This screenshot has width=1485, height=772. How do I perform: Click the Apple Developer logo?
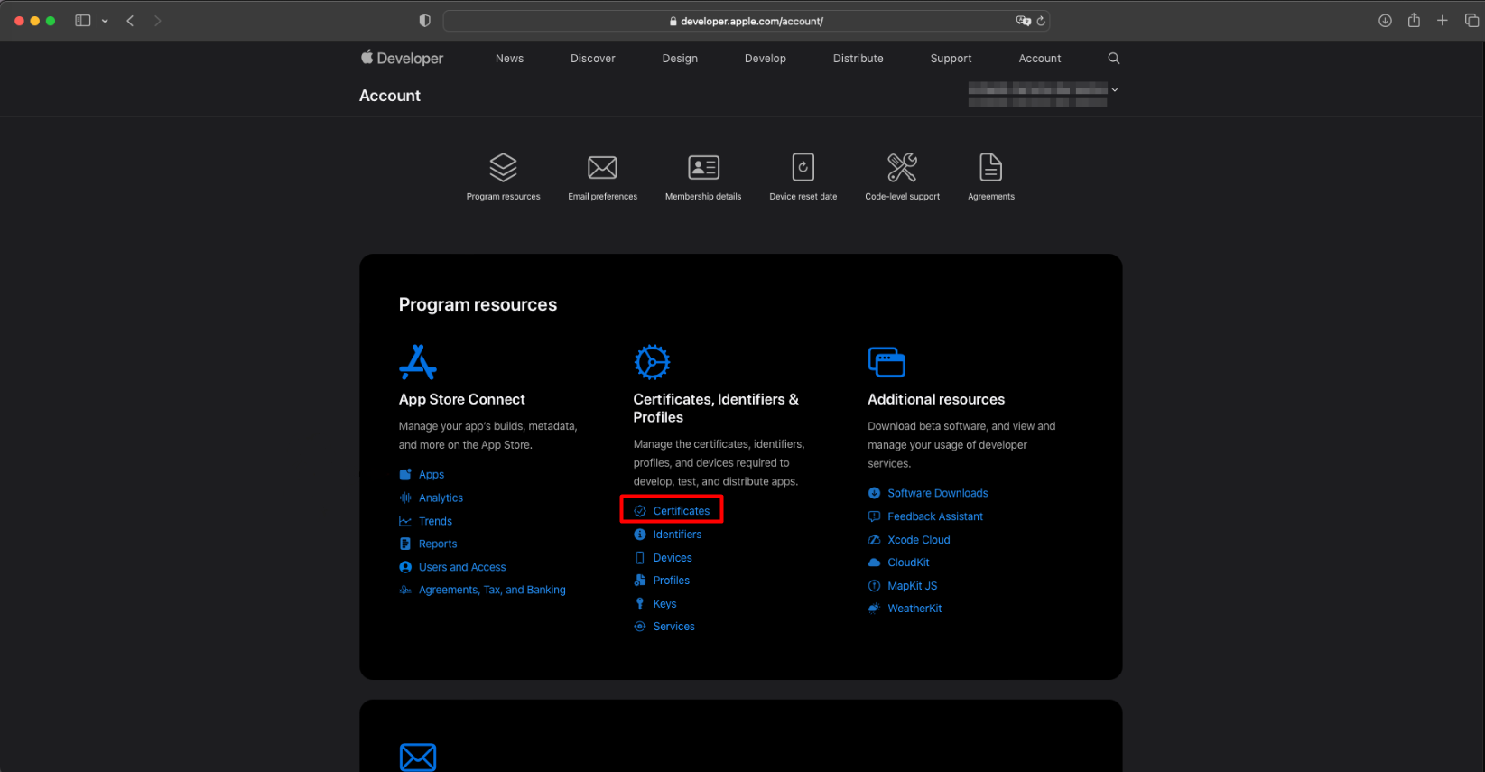tap(403, 58)
